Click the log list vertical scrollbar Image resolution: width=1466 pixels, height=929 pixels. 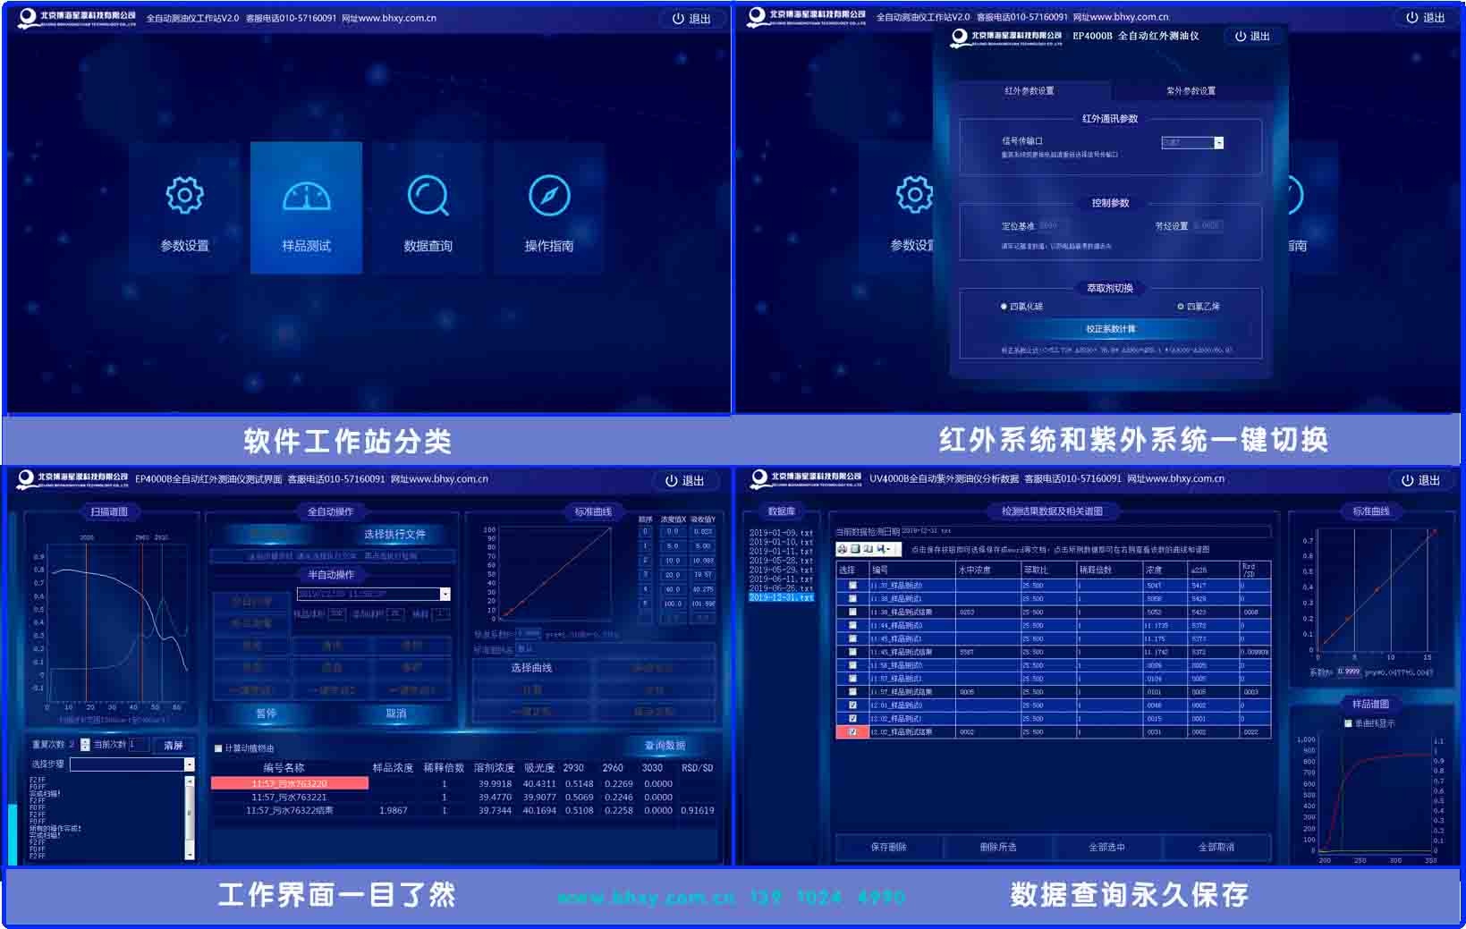pos(189,817)
